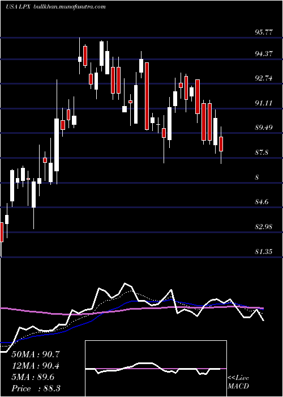
Task: Click the 82.98 price level label
Action: (263, 227)
